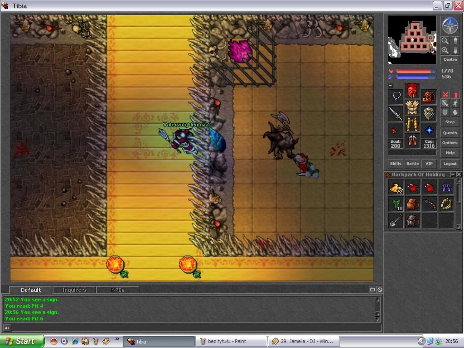Select the golden armor slot
Image resolution: width=464 pixels, height=348 pixels.
(x=412, y=107)
